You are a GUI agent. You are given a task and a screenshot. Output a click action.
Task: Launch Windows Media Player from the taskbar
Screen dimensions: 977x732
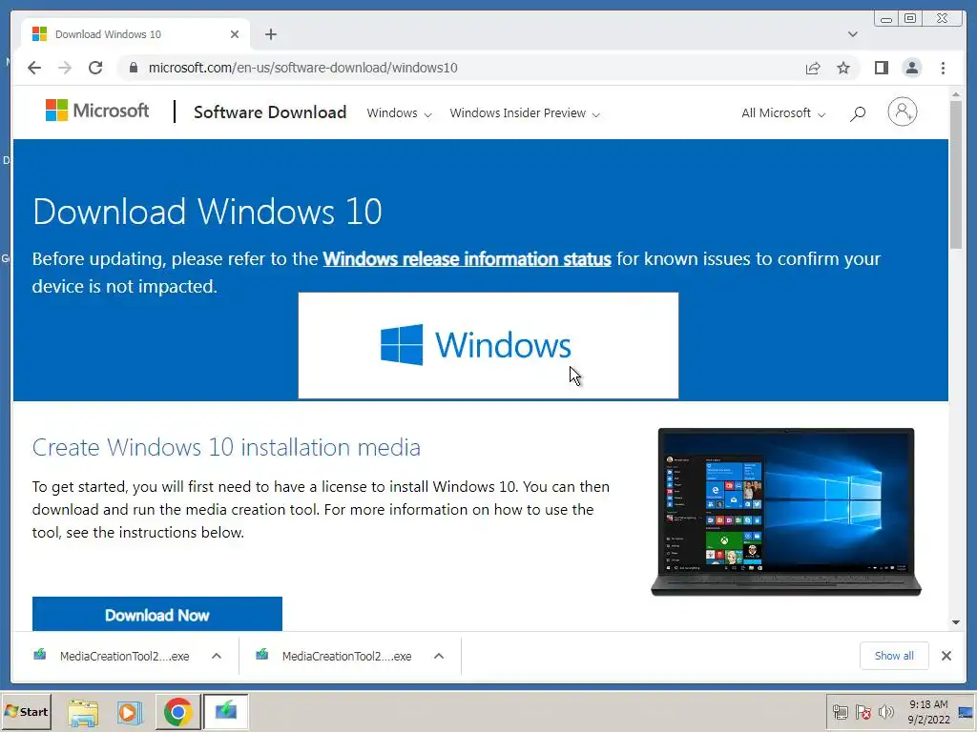[x=129, y=712]
